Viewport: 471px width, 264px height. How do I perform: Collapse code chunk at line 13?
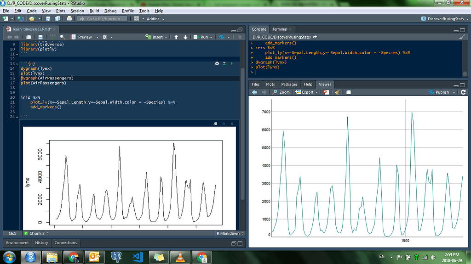point(17,64)
